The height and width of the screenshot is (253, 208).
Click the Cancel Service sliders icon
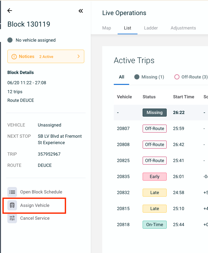click(x=12, y=218)
